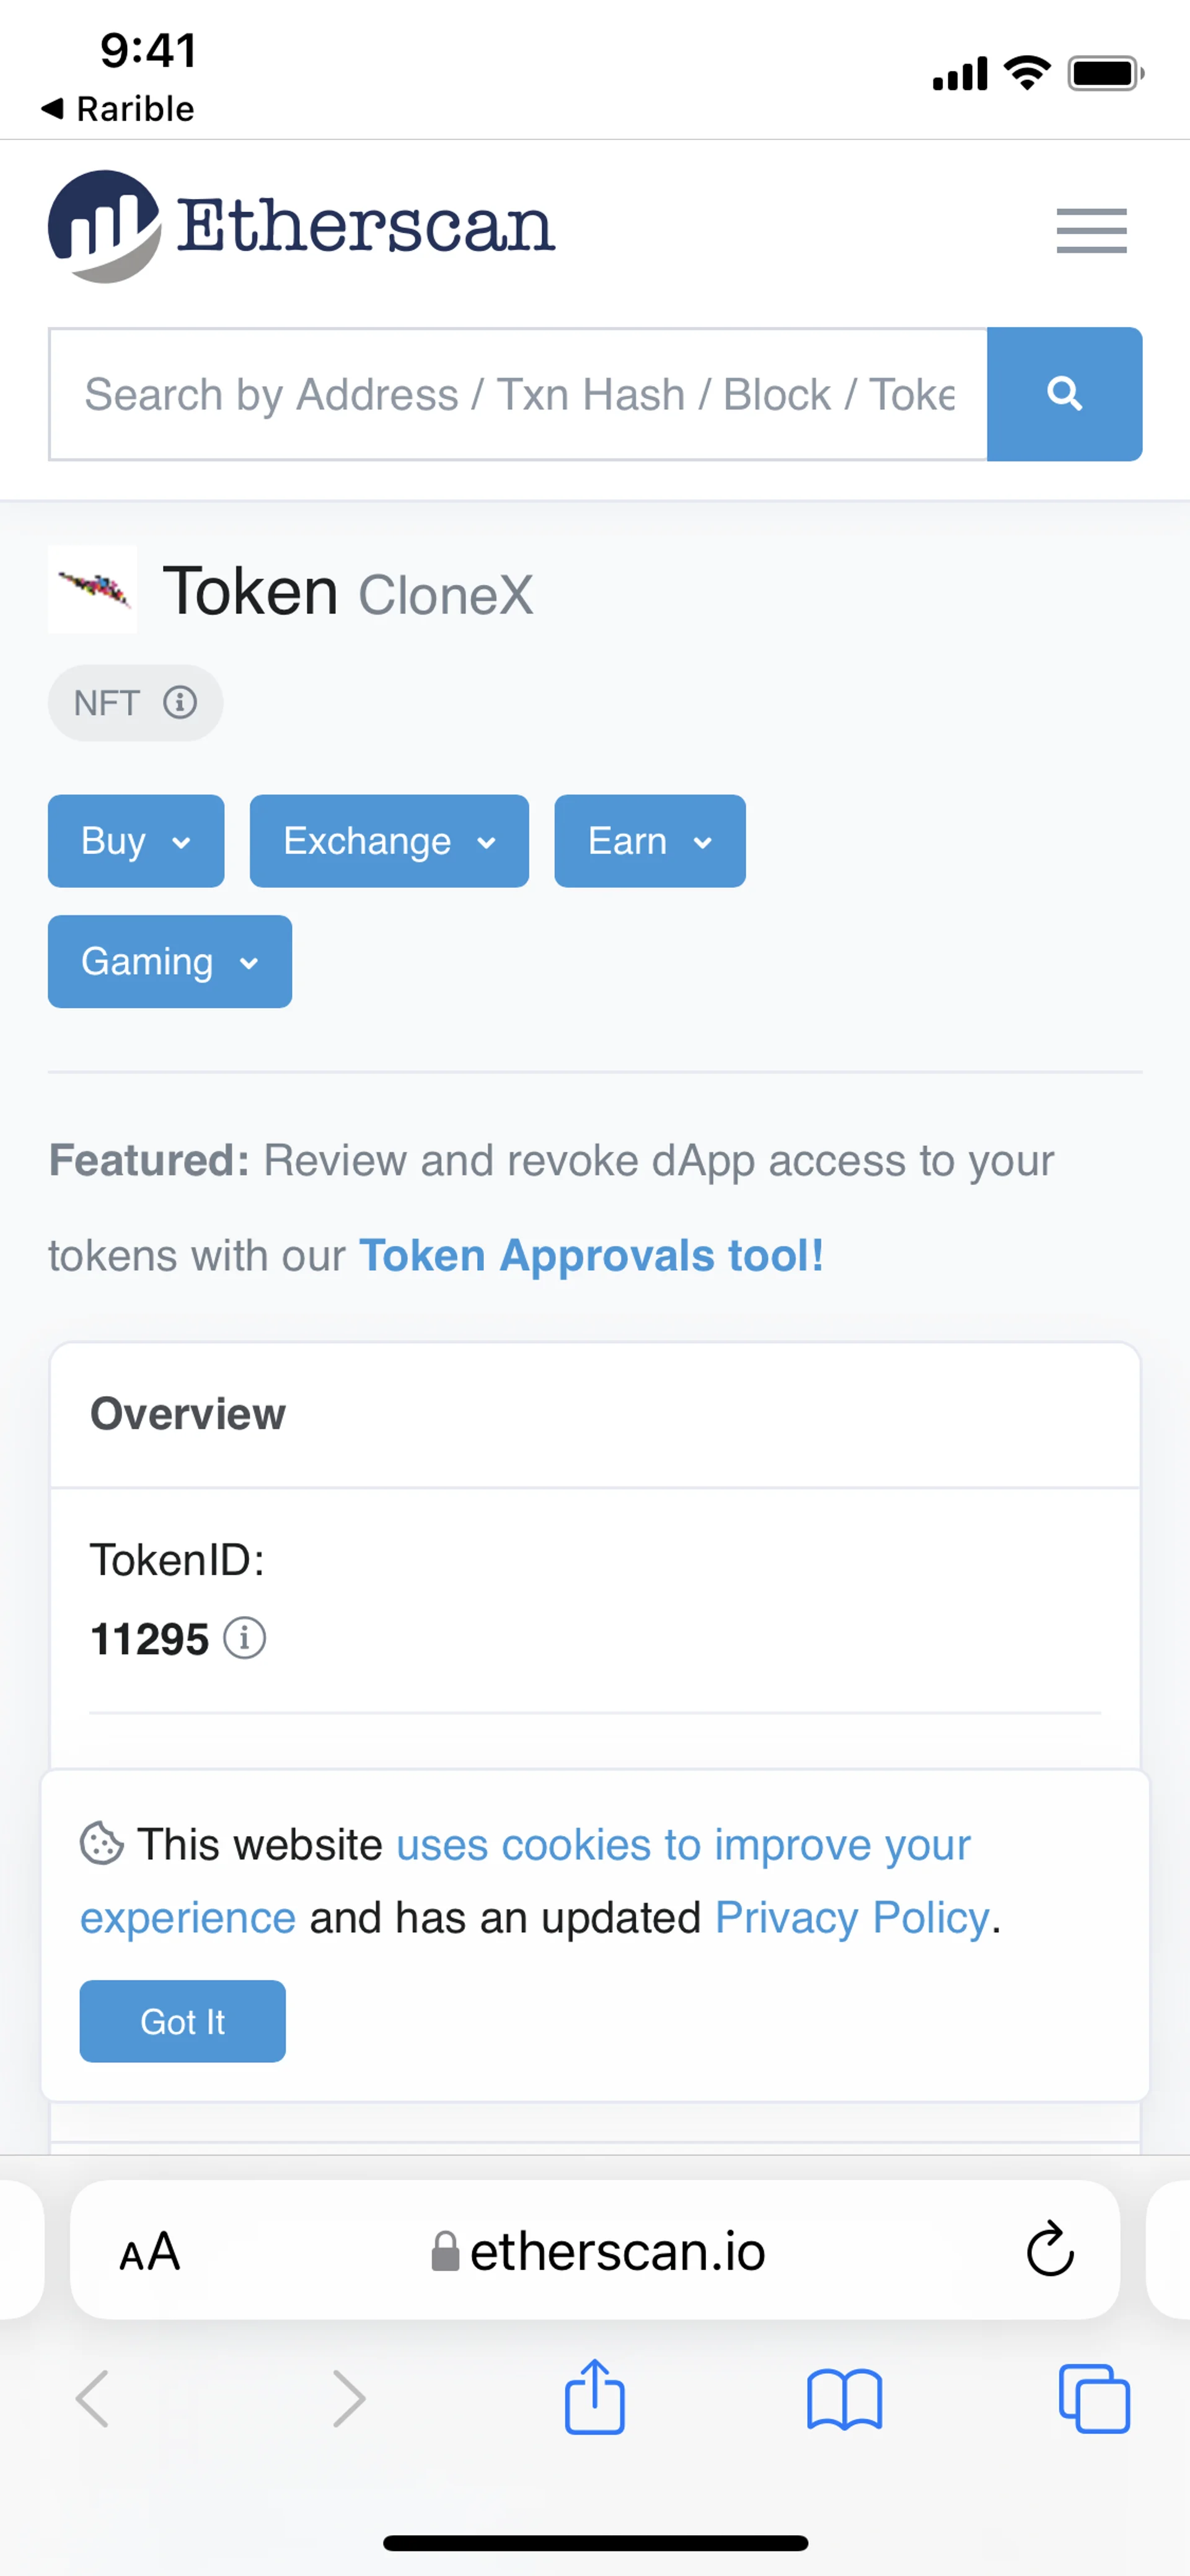
Task: Tap the AA reader options button
Action: (150, 2251)
